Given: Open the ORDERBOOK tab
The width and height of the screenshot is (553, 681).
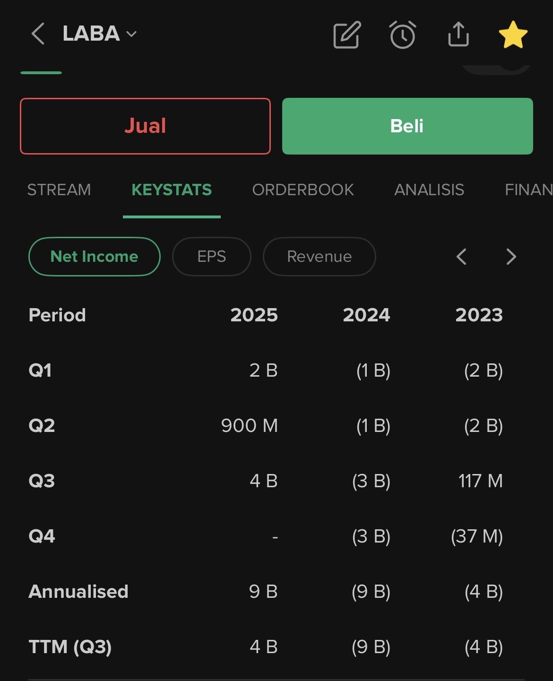Looking at the screenshot, I should click(x=303, y=190).
